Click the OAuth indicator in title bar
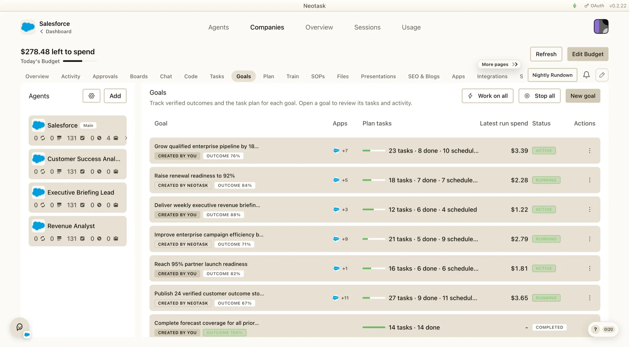 pos(594,6)
